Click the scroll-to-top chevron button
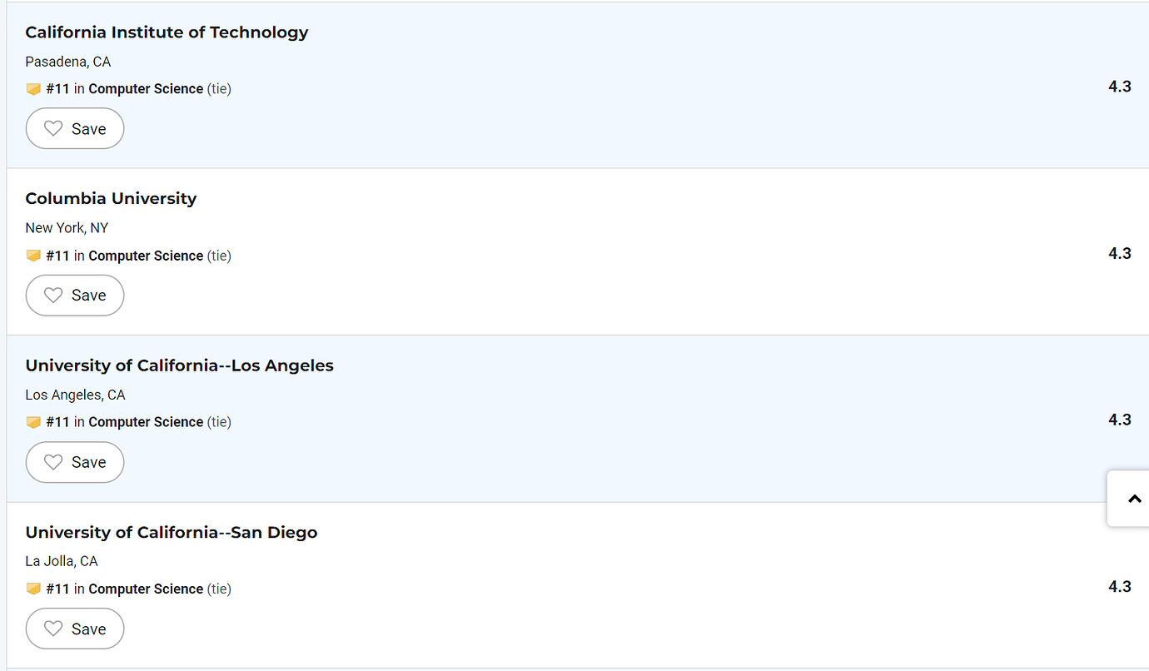1149x671 pixels. (x=1135, y=498)
